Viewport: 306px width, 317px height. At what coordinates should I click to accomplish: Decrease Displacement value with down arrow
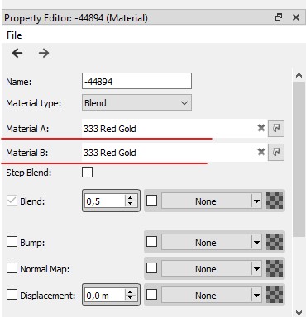[131, 298]
